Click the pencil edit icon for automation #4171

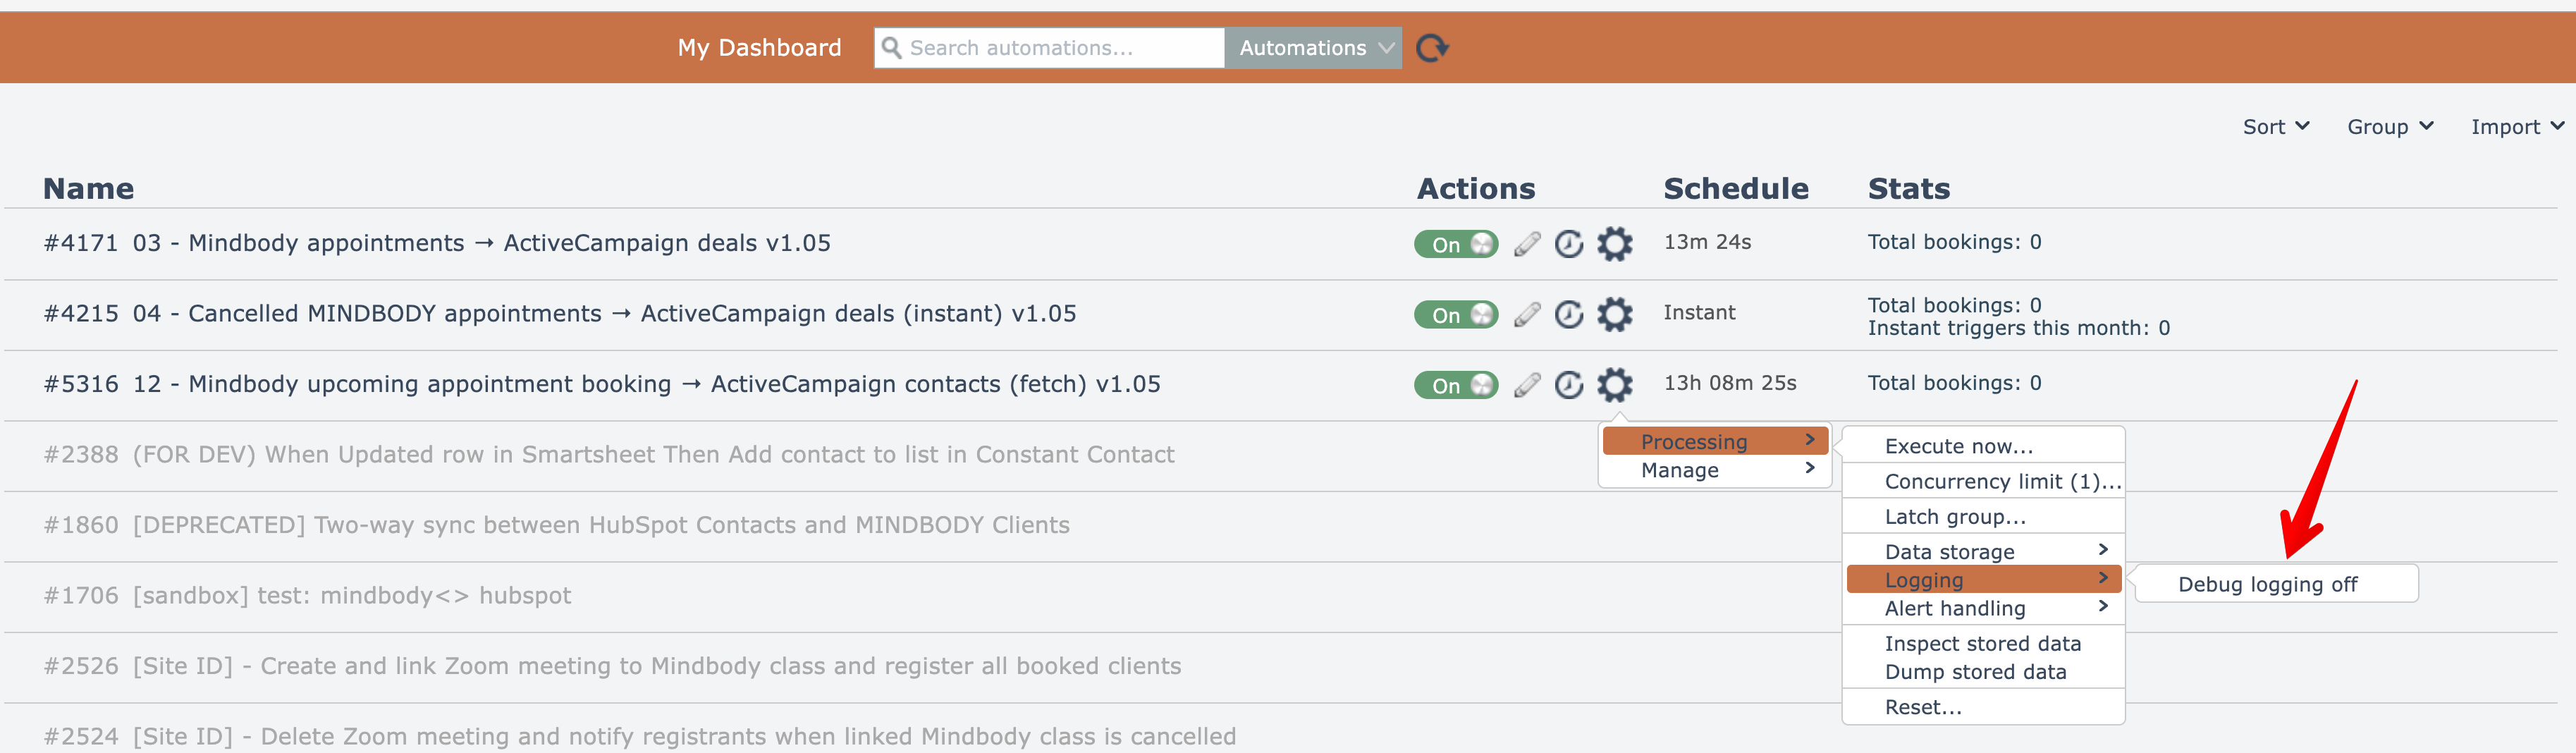coord(1526,244)
